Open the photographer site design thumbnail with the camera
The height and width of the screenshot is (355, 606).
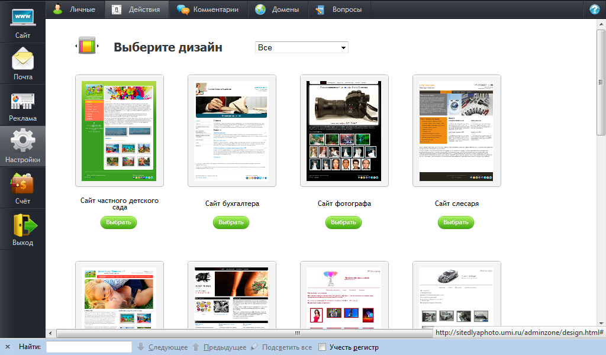344,131
